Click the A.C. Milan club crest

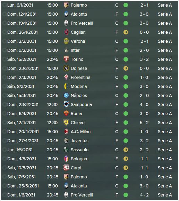[66, 131]
